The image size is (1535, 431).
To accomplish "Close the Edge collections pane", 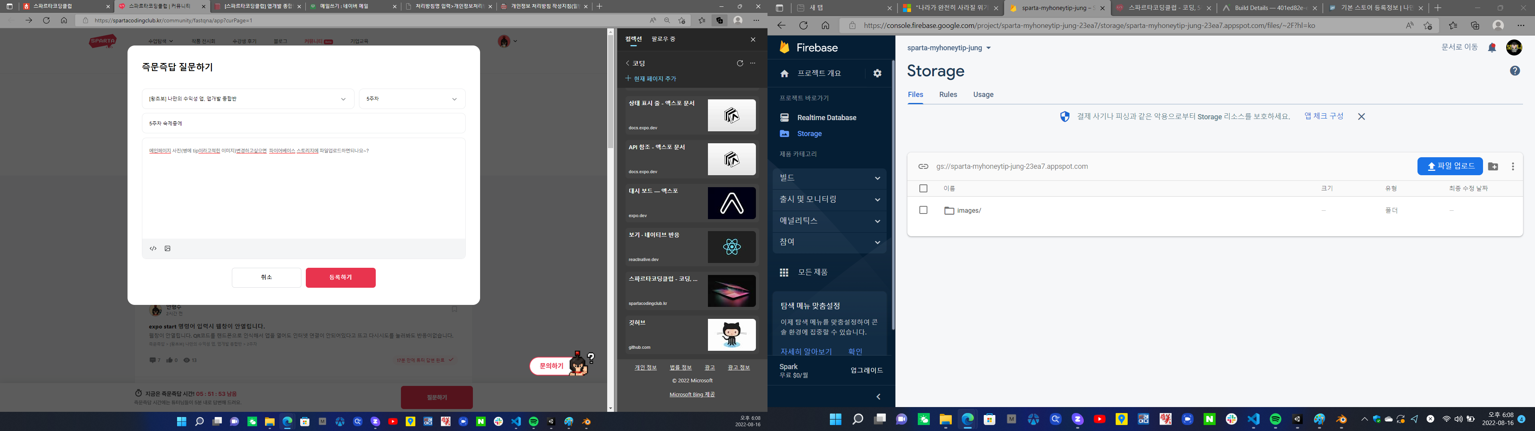I will pos(753,39).
